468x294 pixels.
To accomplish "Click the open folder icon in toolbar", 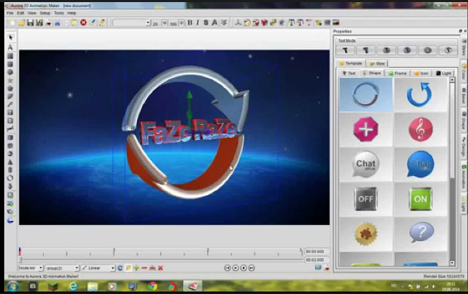I will coord(21,22).
